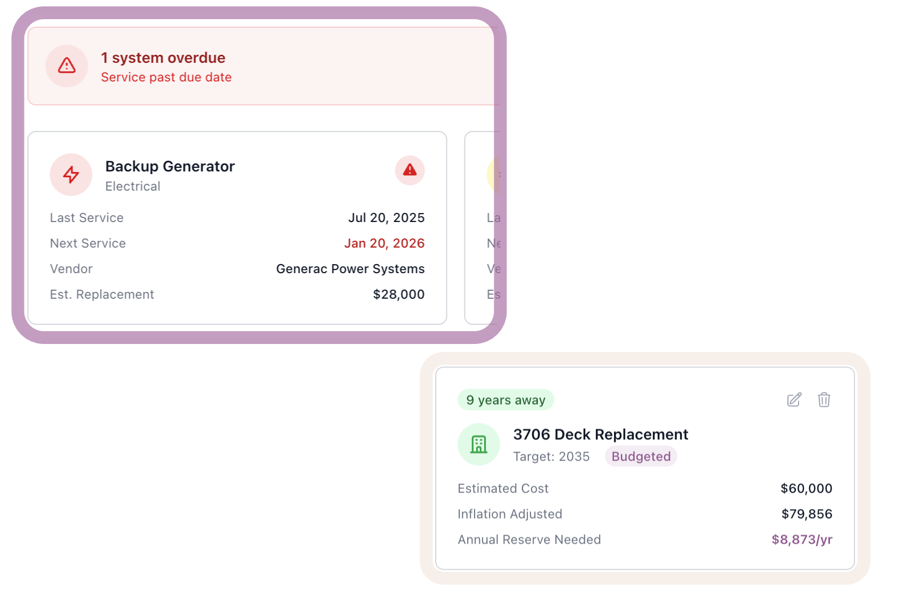Screen dimensions: 897x607
Task: Click the 3706 Deck Replacement title
Action: 600,434
